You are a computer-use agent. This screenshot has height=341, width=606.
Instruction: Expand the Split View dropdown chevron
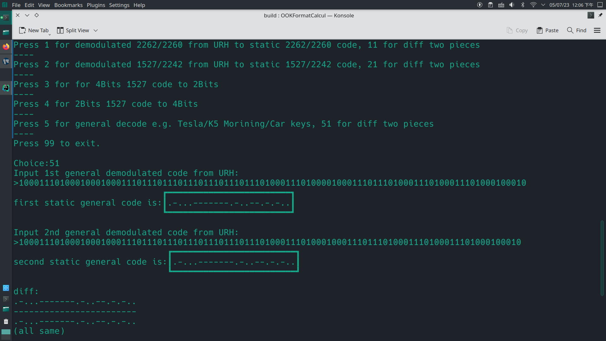[96, 30]
